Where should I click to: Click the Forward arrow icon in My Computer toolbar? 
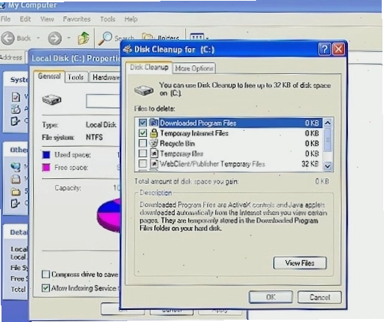coord(55,38)
